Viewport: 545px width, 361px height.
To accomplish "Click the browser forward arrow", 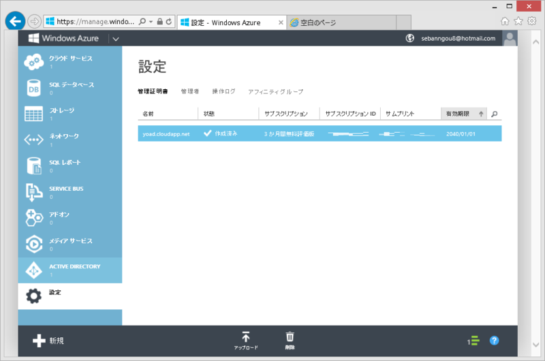I will pos(34,22).
